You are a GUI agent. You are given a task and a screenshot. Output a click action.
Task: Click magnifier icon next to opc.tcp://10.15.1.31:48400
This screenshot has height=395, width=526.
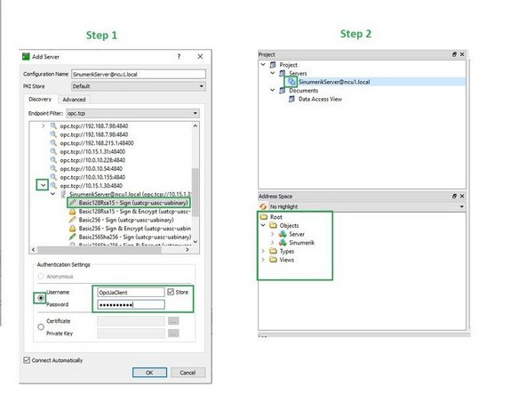tap(53, 151)
